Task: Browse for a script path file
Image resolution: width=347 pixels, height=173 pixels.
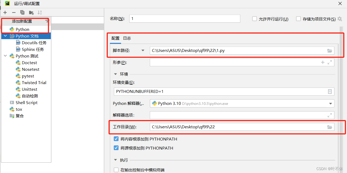Action: click(330, 51)
